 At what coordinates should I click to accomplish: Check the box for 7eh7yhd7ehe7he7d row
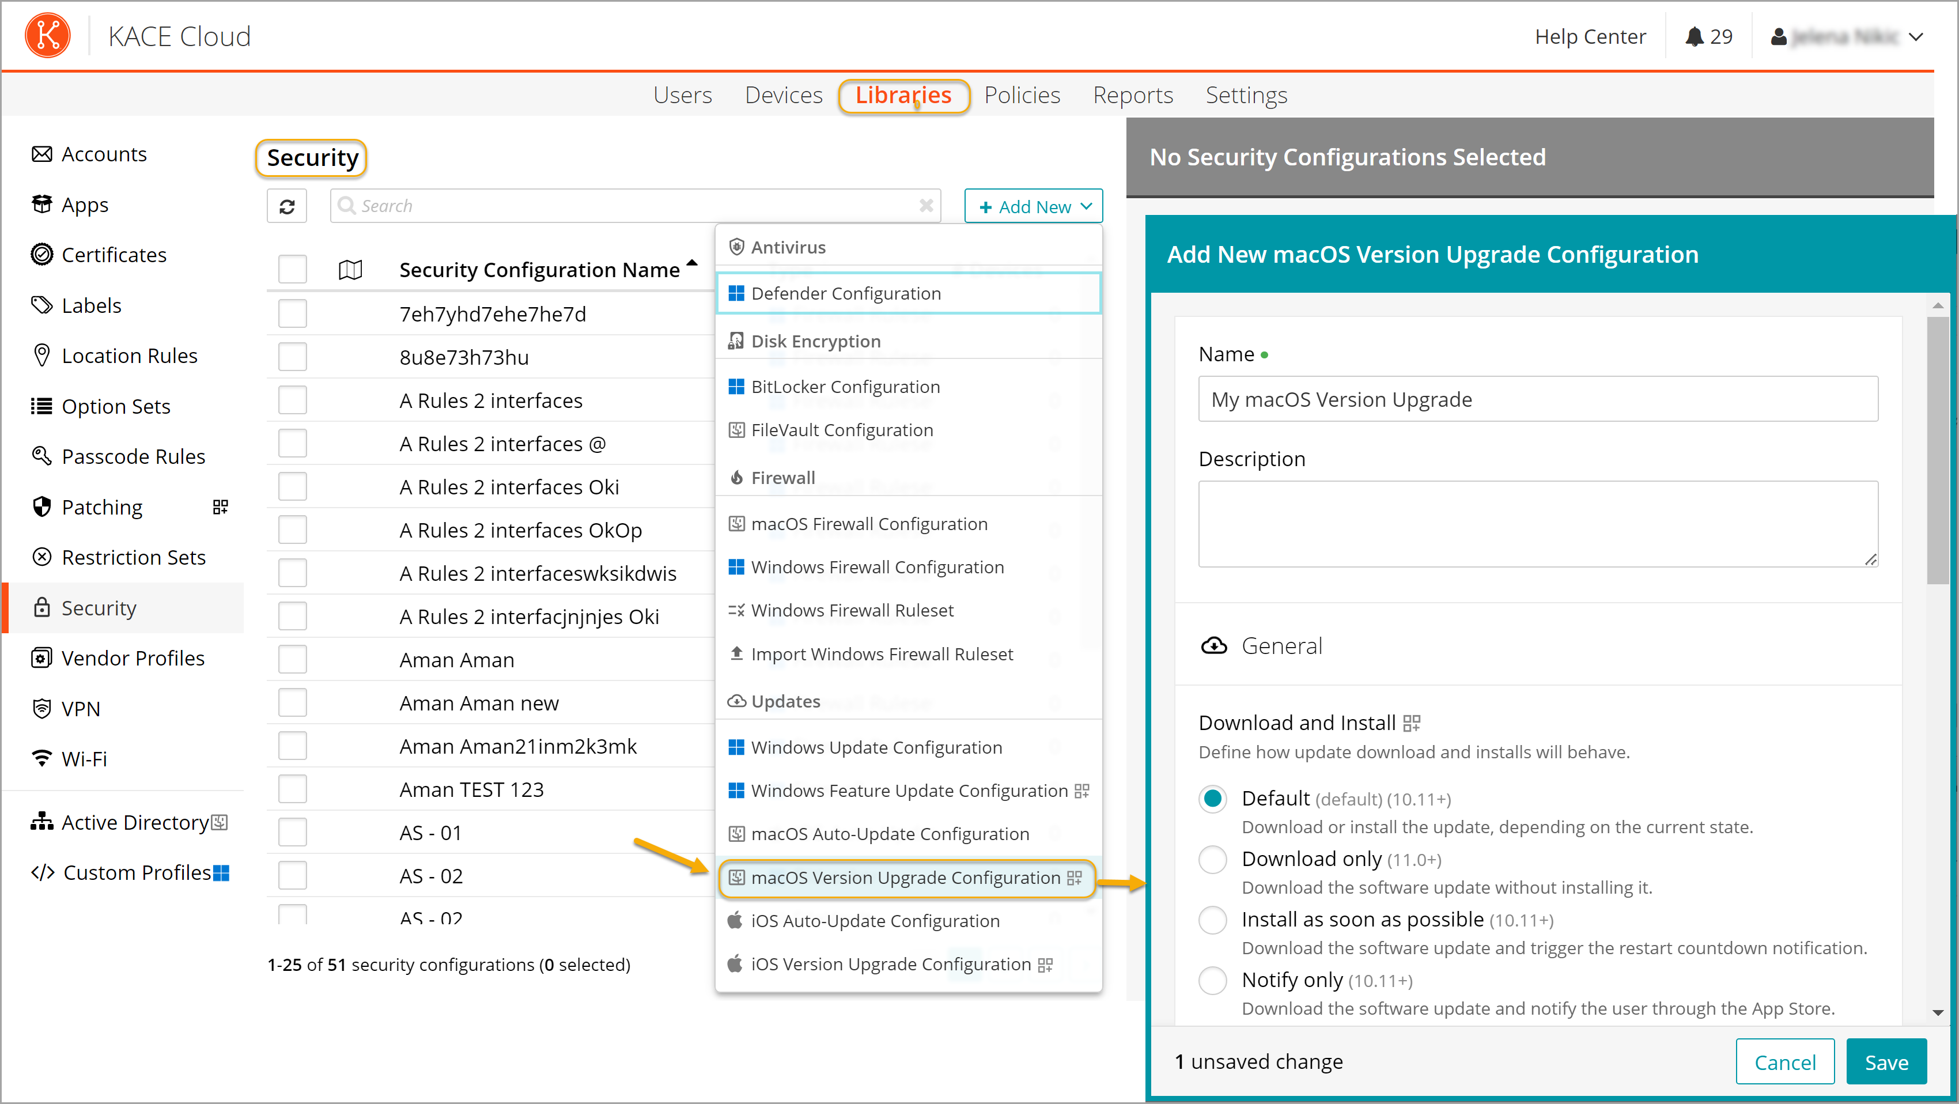pos(292,313)
